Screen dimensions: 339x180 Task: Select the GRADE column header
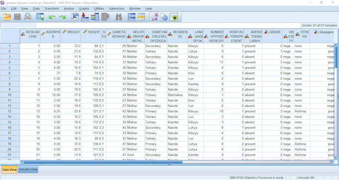[273, 36]
